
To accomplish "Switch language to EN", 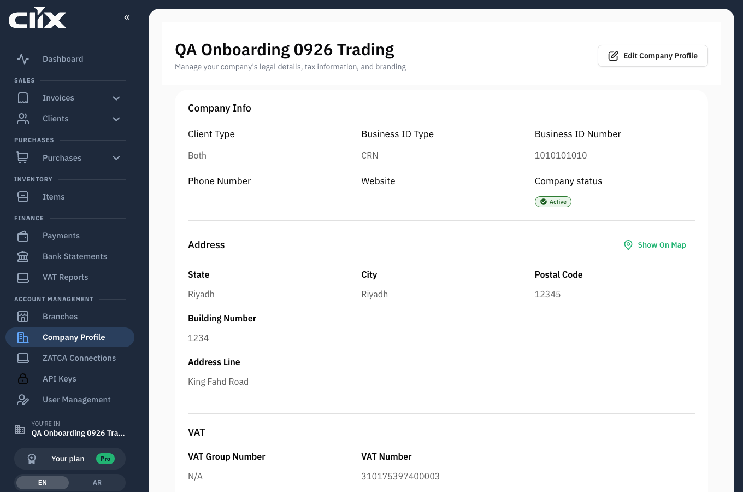I will 43,483.
